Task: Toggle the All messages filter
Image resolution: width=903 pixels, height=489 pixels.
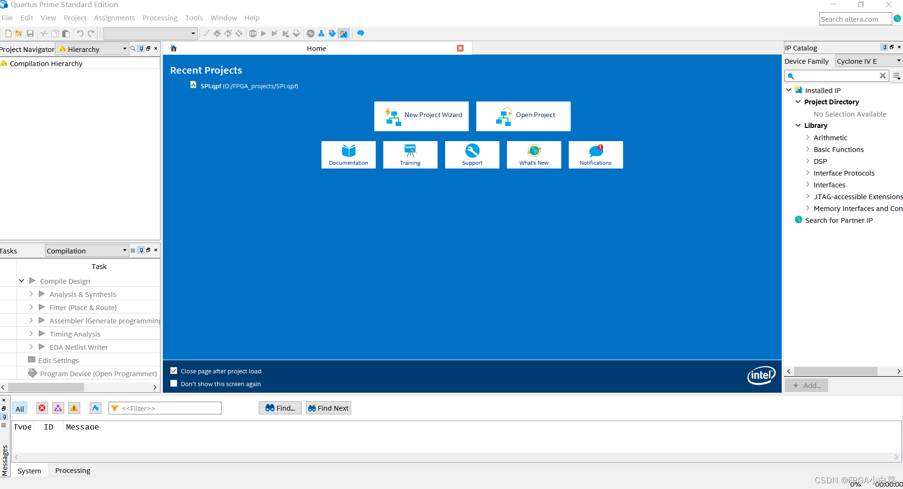Action: click(20, 409)
